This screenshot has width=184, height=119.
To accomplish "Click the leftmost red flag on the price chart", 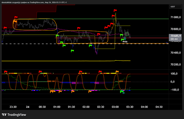I will pos(6,28).
